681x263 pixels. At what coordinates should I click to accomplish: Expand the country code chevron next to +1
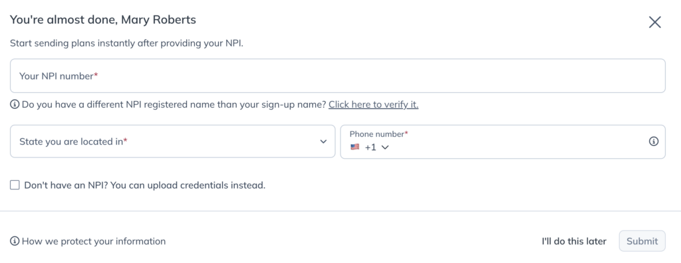[x=385, y=147]
